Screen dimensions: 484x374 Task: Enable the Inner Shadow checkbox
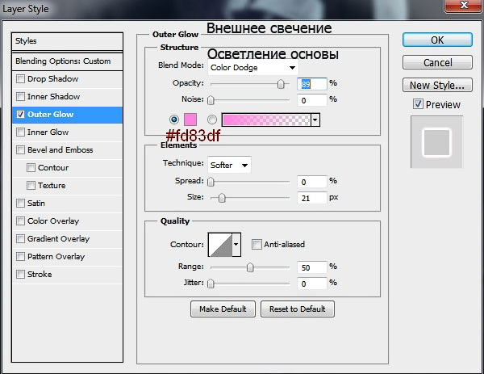point(20,96)
